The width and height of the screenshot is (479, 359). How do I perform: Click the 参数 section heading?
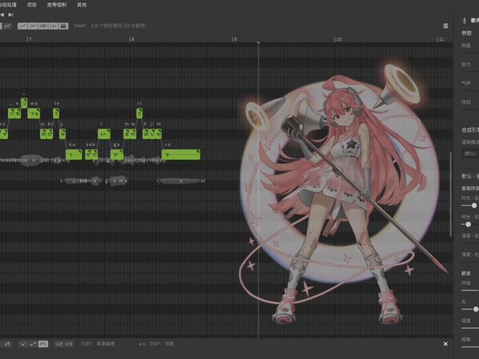coord(467,33)
